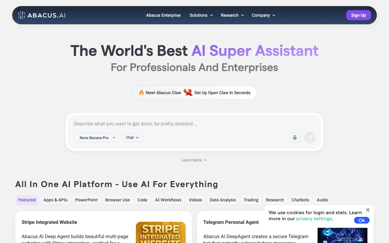This screenshot has width=389, height=243.
Task: Click the Sign Up button
Action: click(x=358, y=15)
